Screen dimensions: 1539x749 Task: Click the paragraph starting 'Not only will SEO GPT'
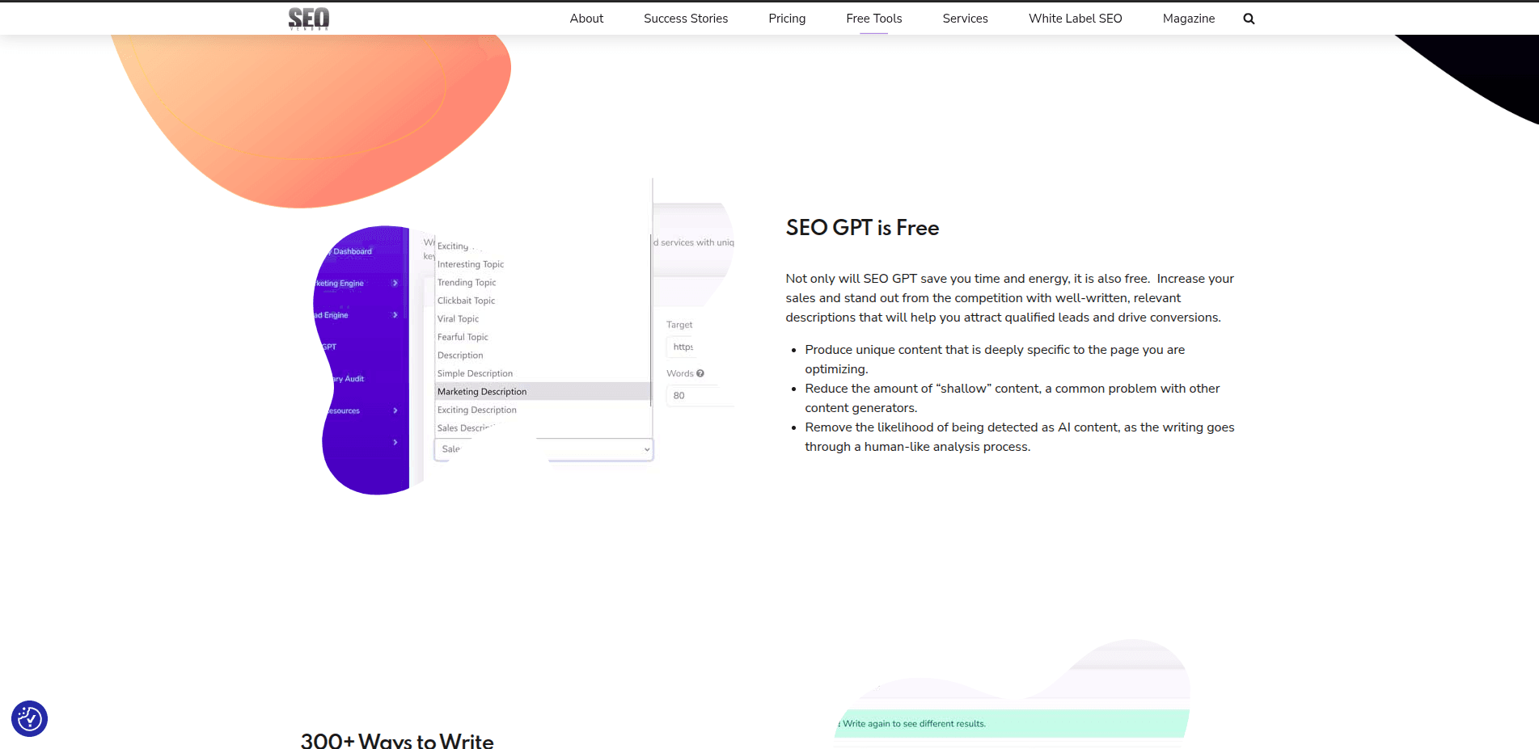[x=1010, y=298]
